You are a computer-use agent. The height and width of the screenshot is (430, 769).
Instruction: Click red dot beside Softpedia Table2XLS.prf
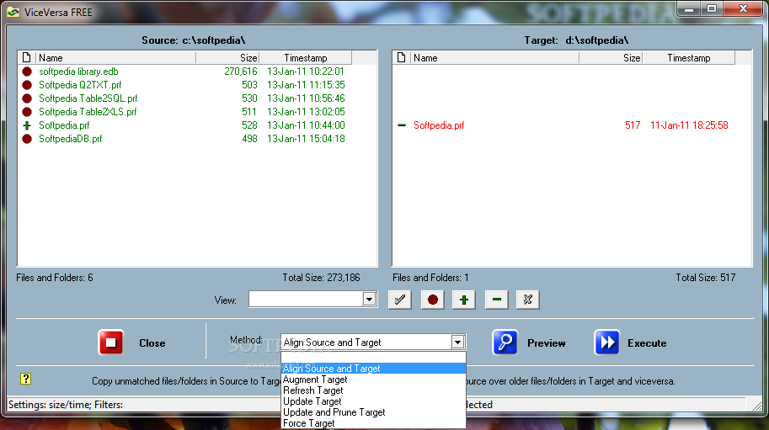click(x=27, y=112)
